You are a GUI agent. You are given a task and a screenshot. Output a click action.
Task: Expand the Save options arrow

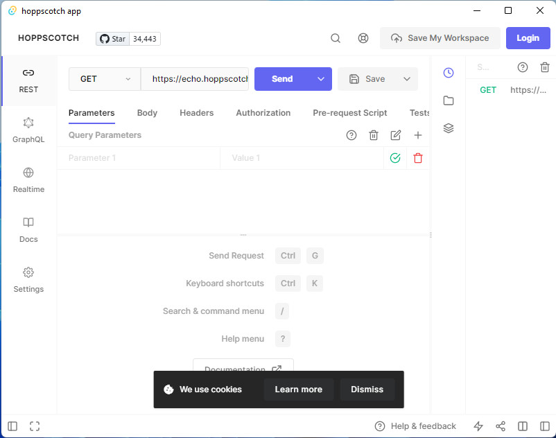pos(407,79)
